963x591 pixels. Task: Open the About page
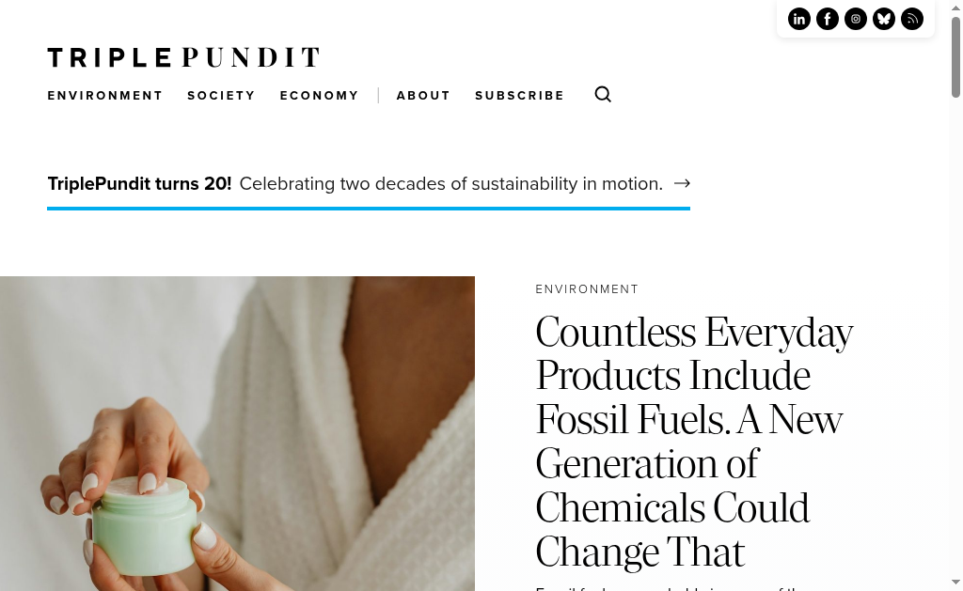[423, 96]
